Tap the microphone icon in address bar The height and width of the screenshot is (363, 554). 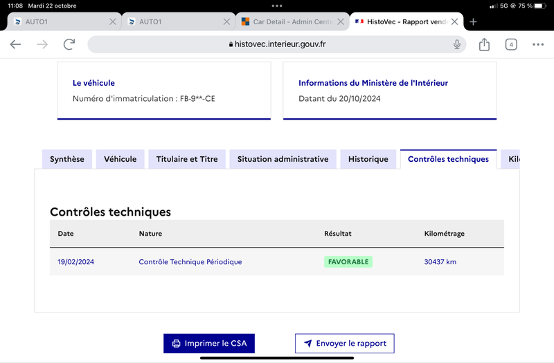[x=457, y=44]
